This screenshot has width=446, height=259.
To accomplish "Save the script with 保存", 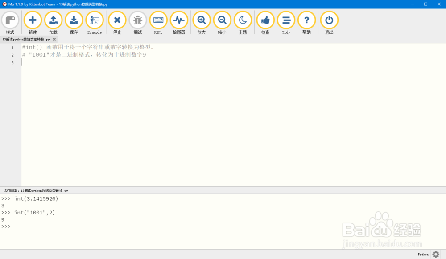I will [x=74, y=23].
